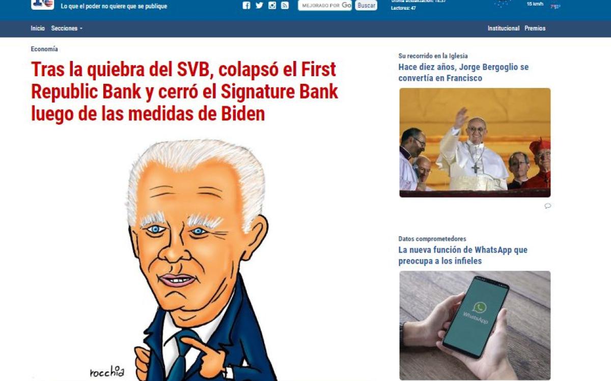Open headline about SVB and First Republic Bank
This screenshot has height=381, width=611.
[184, 91]
